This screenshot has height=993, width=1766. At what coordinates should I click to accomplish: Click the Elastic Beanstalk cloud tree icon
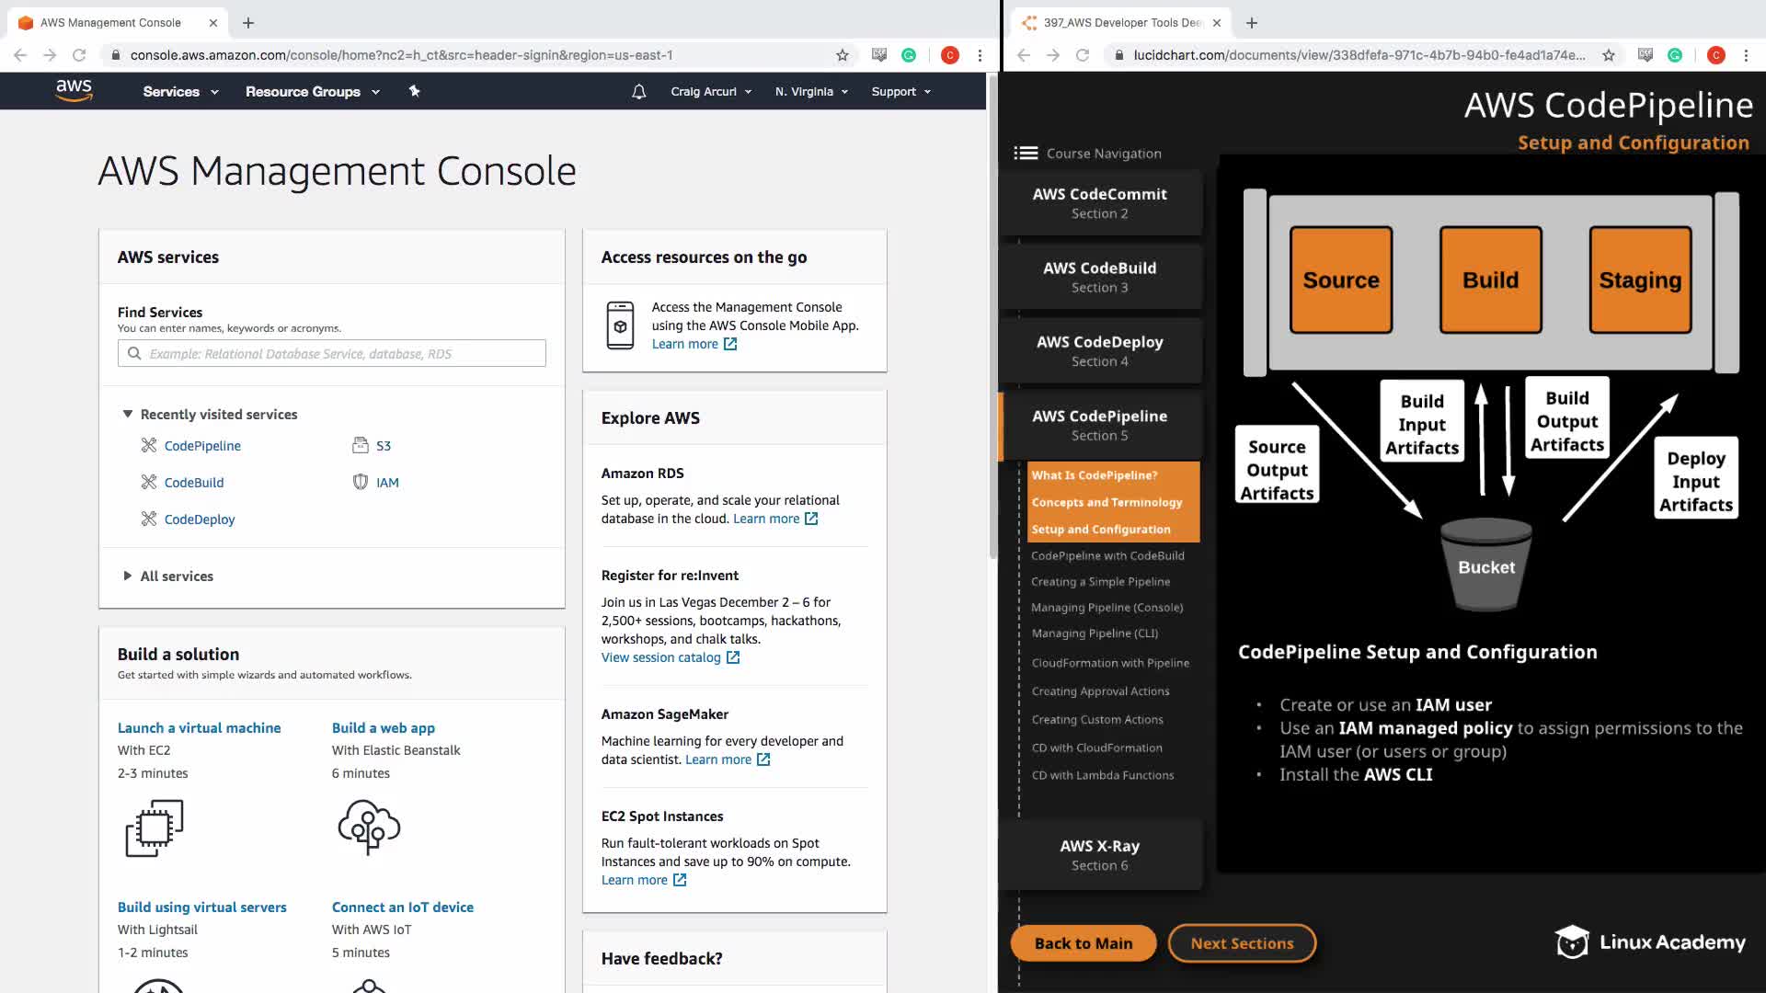click(x=369, y=827)
